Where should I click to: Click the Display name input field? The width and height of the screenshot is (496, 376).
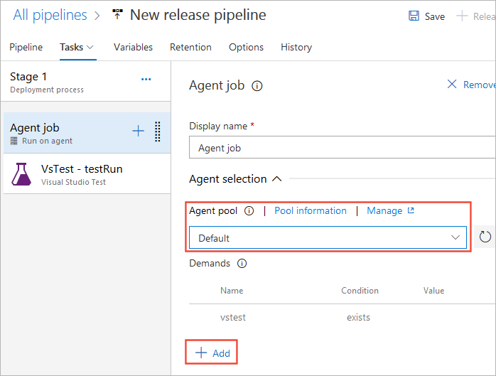click(x=343, y=148)
